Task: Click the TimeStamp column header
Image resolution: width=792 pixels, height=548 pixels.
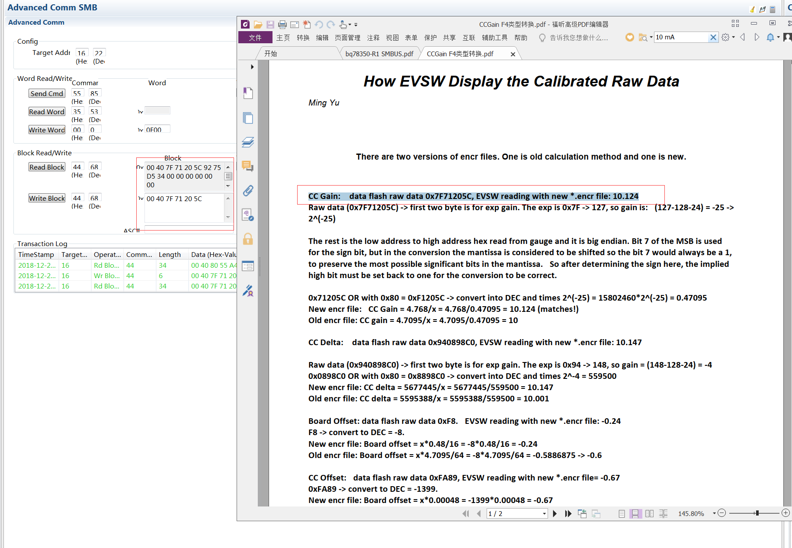Action: coord(36,254)
